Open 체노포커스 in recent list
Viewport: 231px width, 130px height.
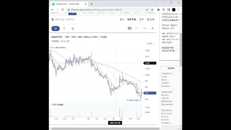166,86
